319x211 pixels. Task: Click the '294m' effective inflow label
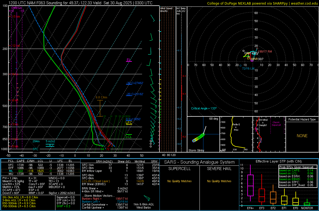coord(36,141)
